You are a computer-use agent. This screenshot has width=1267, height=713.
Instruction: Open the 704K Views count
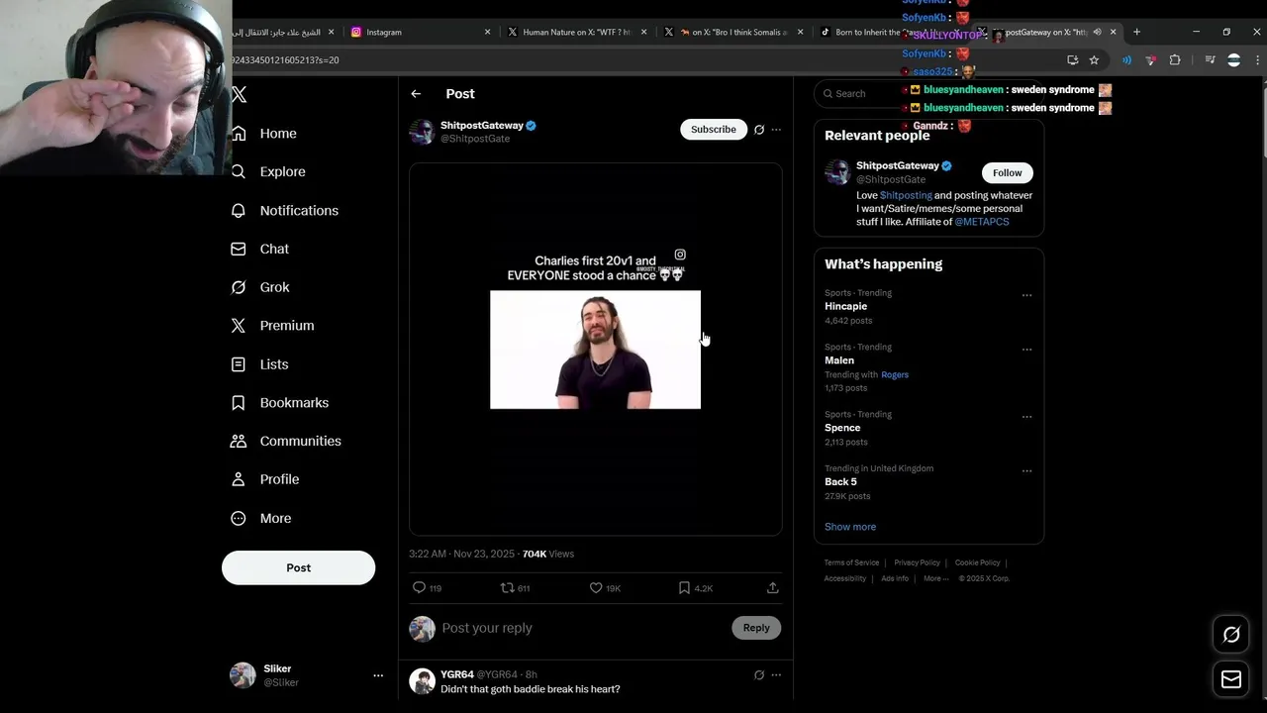coord(548,555)
